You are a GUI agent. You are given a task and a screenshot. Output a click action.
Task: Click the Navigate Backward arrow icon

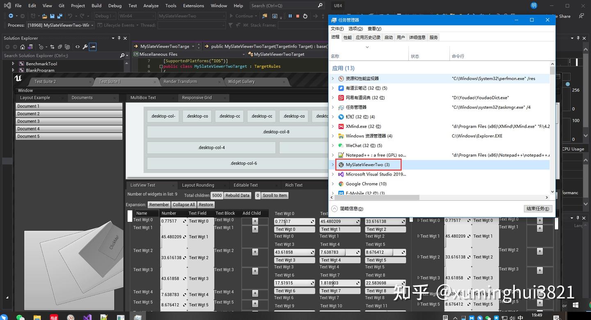pos(11,16)
